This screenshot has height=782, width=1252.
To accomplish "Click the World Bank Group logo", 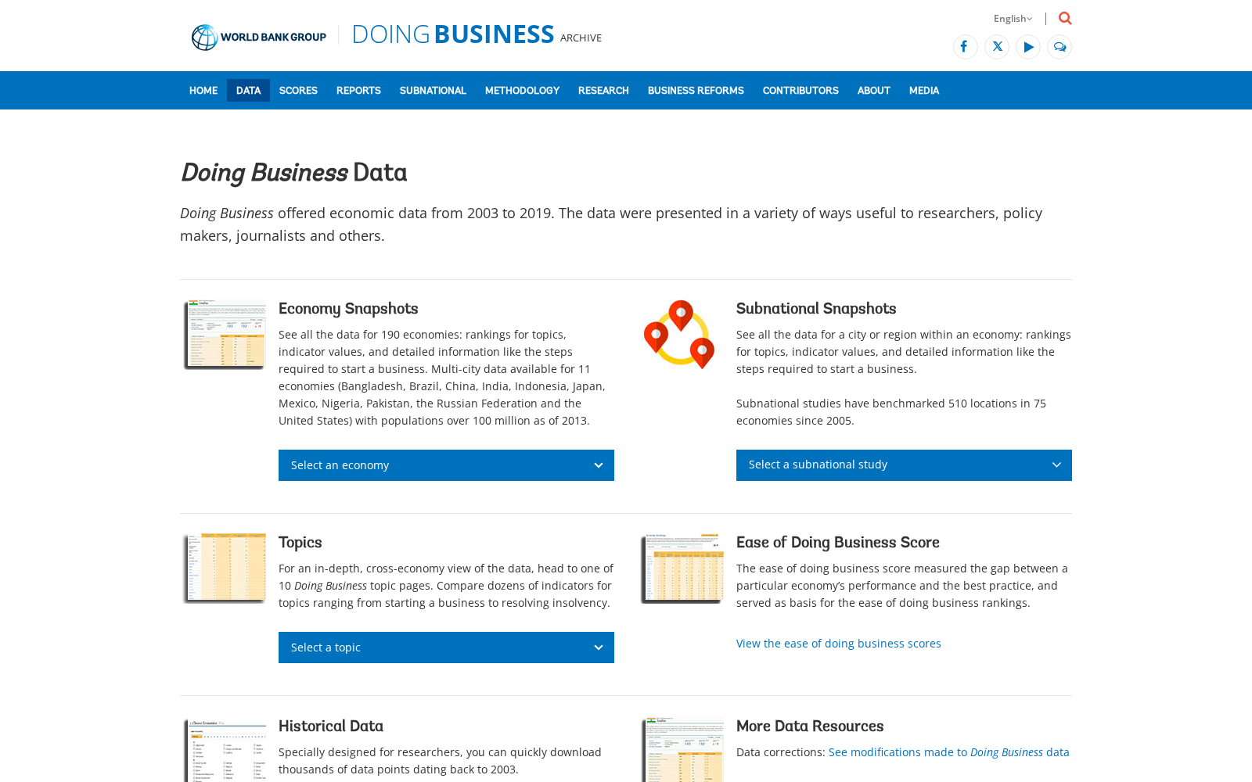I will 259,37.
